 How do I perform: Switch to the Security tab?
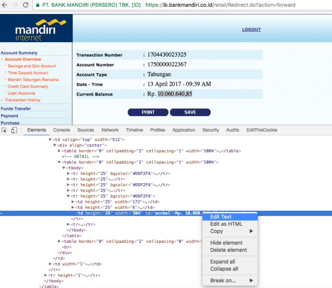coord(211,130)
